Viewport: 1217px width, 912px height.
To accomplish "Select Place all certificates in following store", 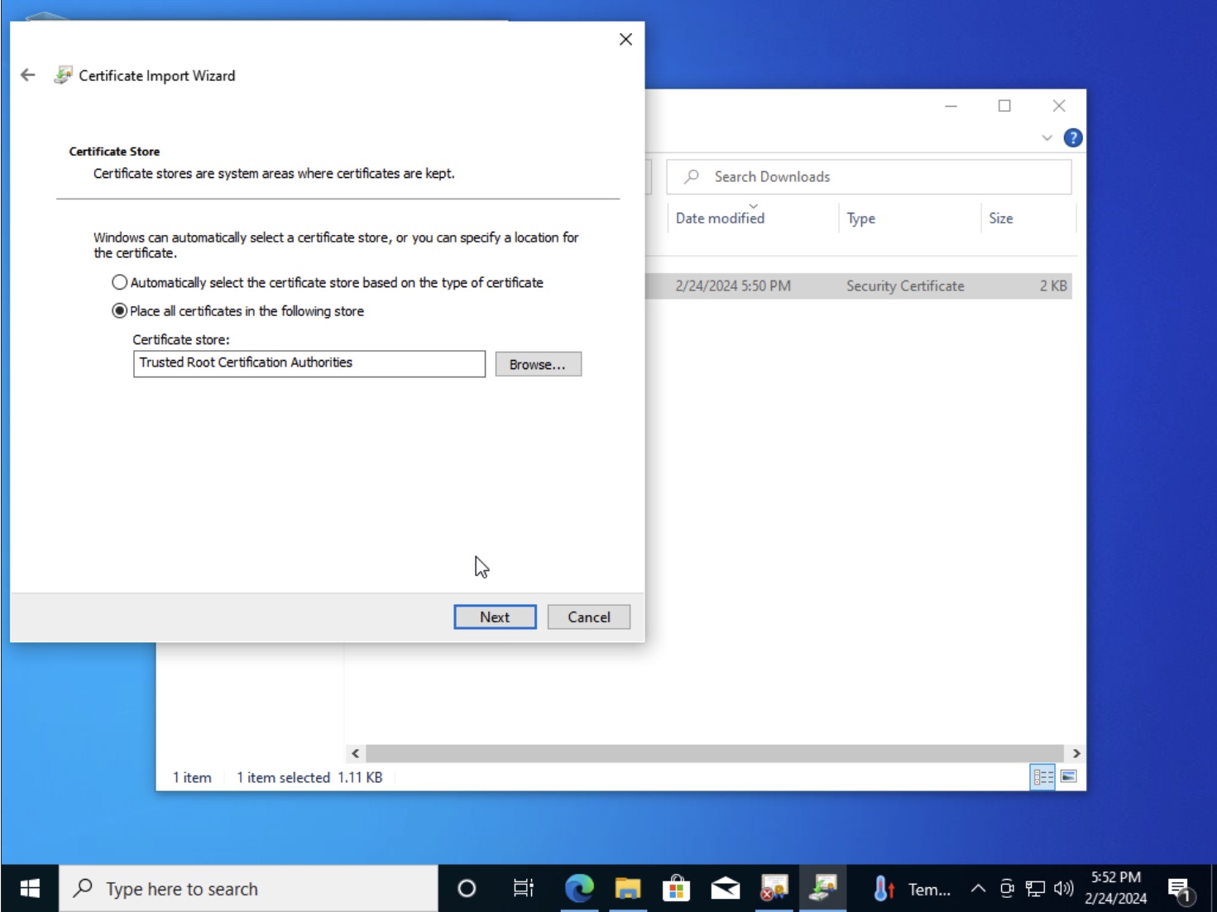I will pos(120,311).
